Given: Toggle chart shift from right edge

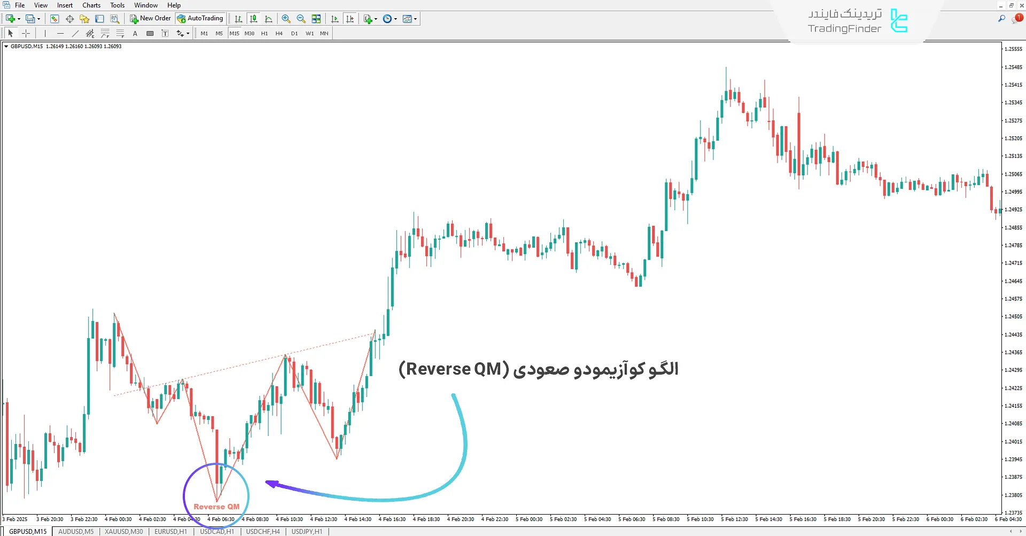Looking at the screenshot, I should click(x=351, y=18).
